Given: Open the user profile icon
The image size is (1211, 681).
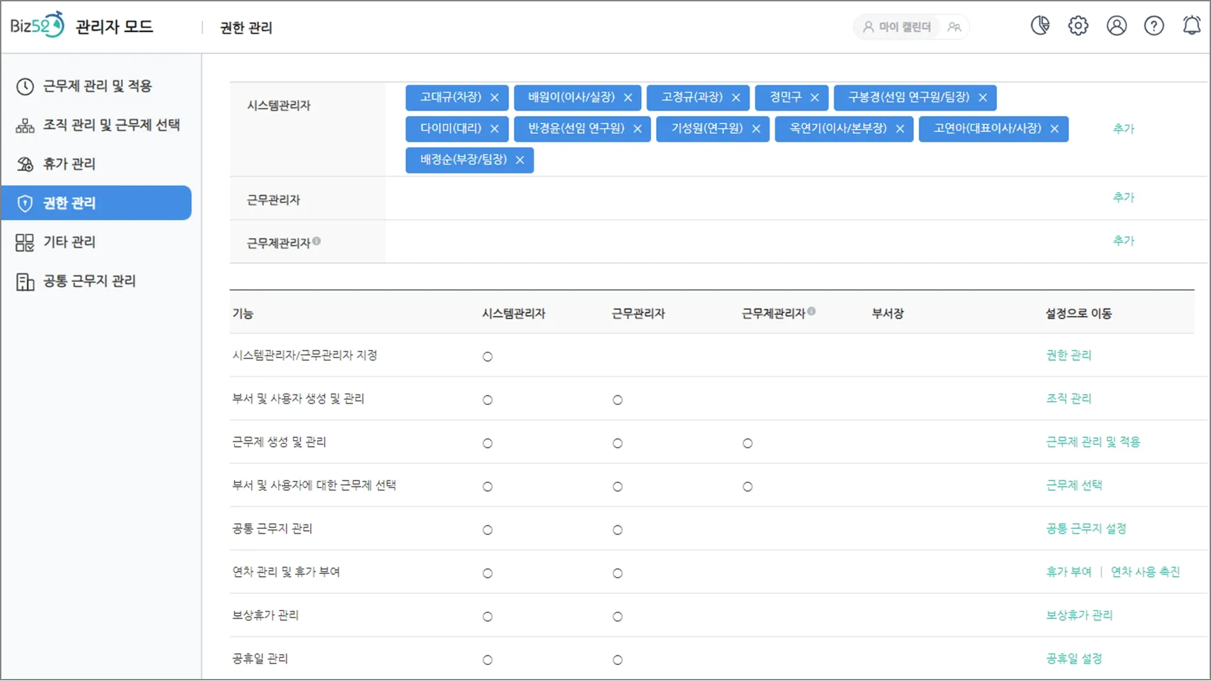Looking at the screenshot, I should coord(1117,26).
